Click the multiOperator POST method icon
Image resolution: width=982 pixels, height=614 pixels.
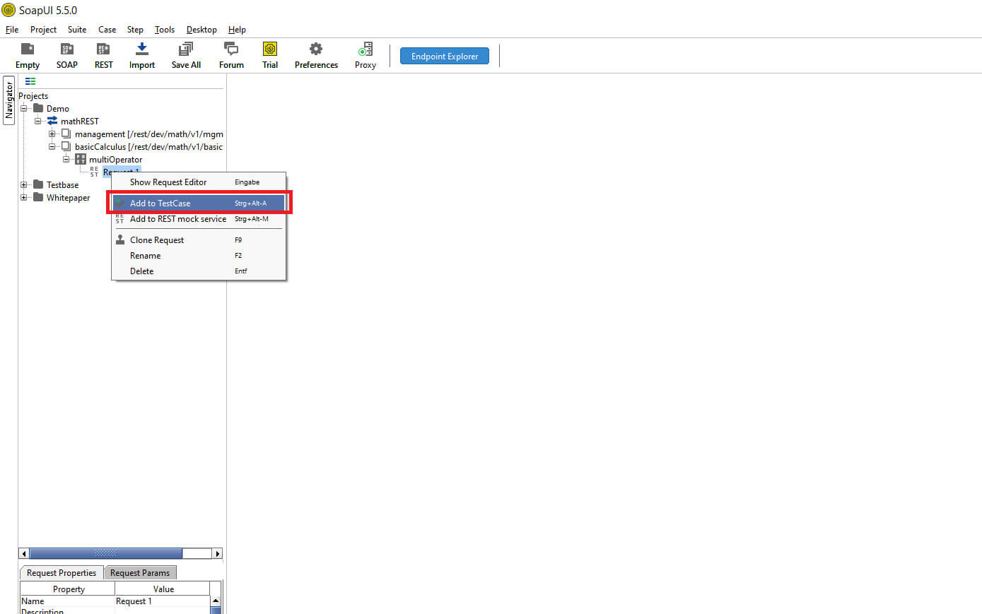click(x=81, y=159)
